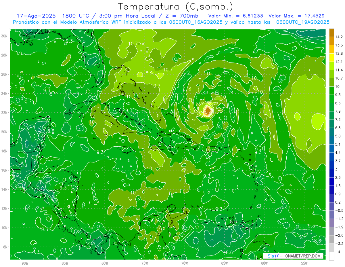Click the 75W longitude axis label
This screenshot has width=345, height=267.
[x=145, y=263]
